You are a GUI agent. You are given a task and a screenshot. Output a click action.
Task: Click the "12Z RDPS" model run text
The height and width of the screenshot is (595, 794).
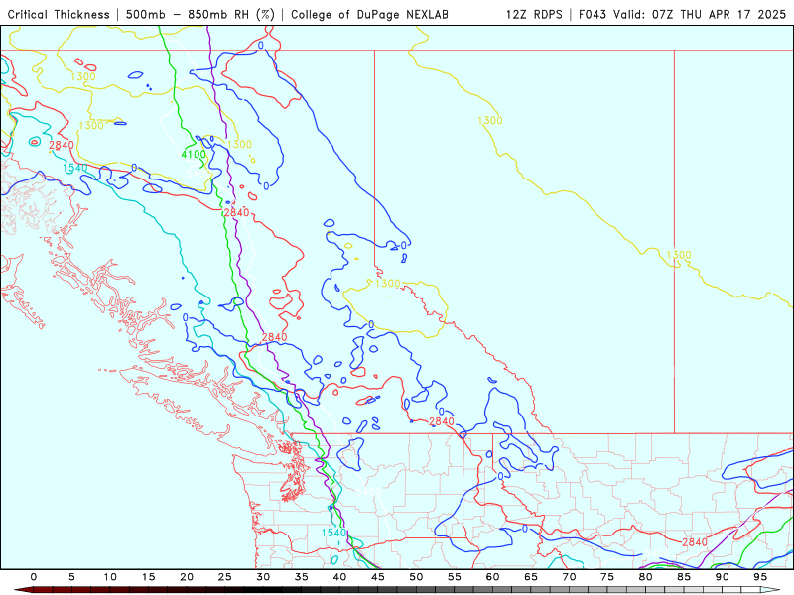tap(534, 14)
